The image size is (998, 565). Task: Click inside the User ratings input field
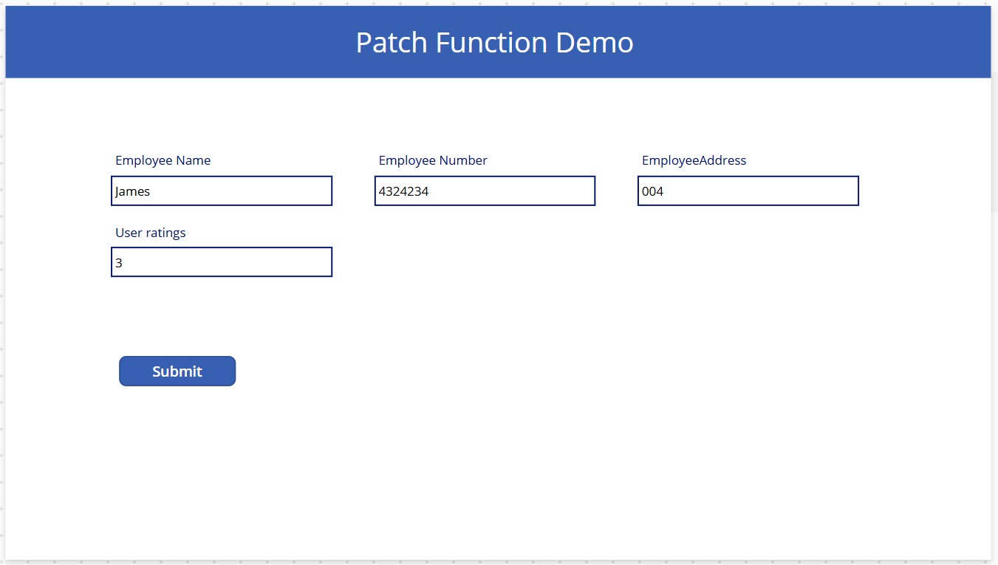click(x=222, y=261)
